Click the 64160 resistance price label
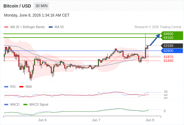Image resolution: width=184 pixels, height=125 pixels. coord(168,37)
